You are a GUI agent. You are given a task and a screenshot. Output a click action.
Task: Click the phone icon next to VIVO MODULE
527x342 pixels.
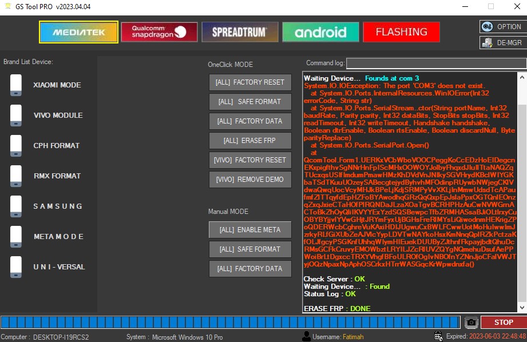(16, 115)
